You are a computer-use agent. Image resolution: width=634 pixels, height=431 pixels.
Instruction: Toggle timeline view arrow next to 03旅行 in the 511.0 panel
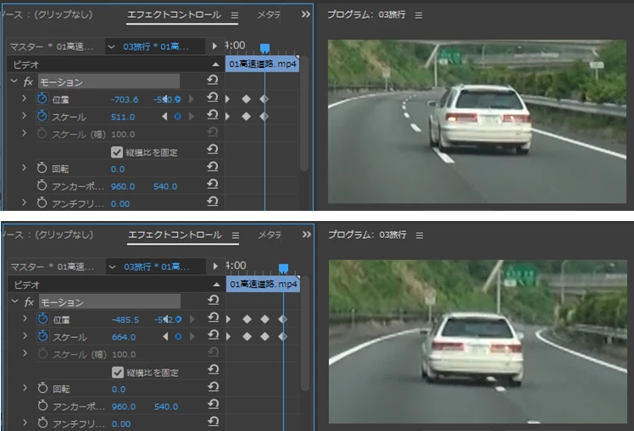point(214,47)
